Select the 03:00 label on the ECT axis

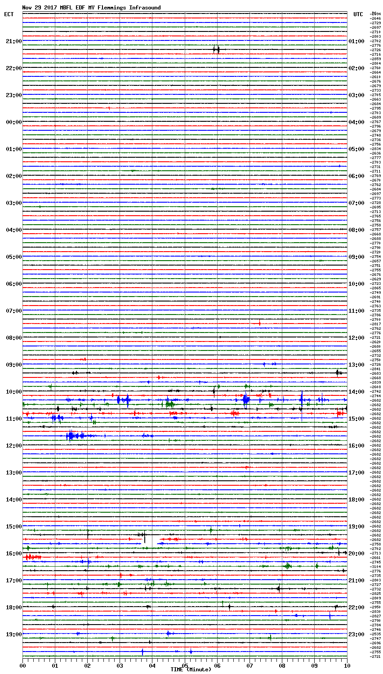tap(13, 203)
